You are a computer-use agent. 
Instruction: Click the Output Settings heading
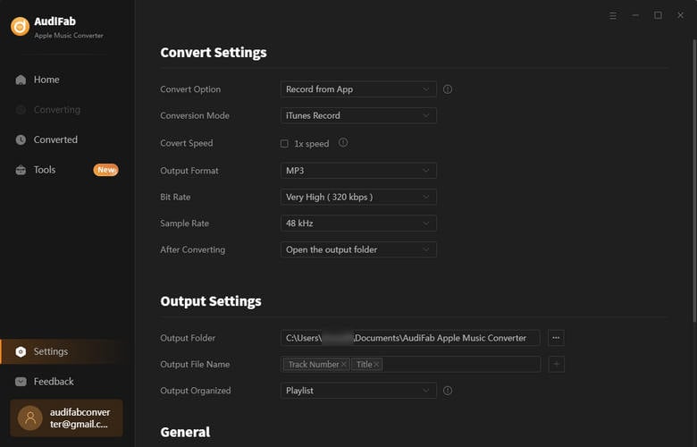pos(211,301)
